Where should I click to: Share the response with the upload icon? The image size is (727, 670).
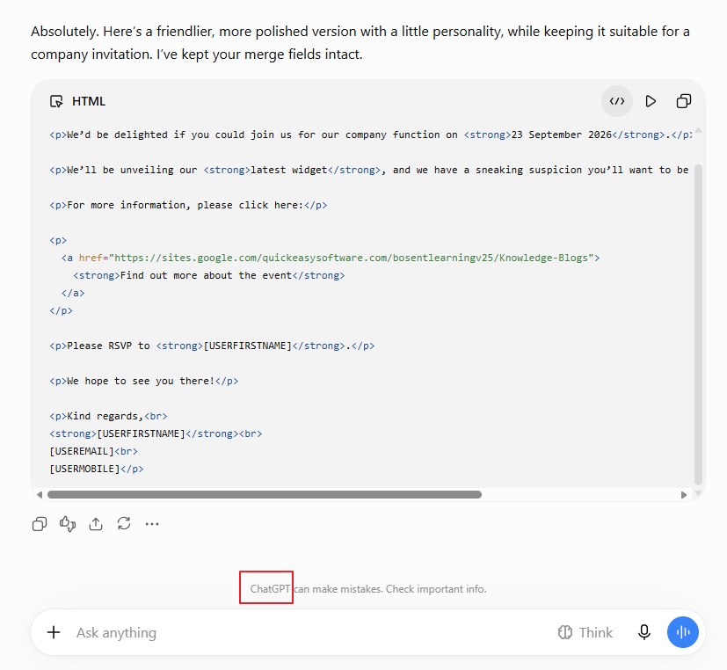(96, 524)
